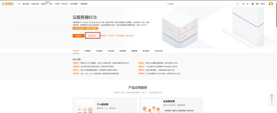The height and width of the screenshot is (113, 277).
Task: Open the GPU实例 AIGC promo link
Action: [x=163, y=73]
